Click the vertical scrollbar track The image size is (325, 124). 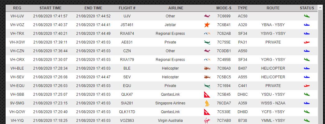pos(320,67)
